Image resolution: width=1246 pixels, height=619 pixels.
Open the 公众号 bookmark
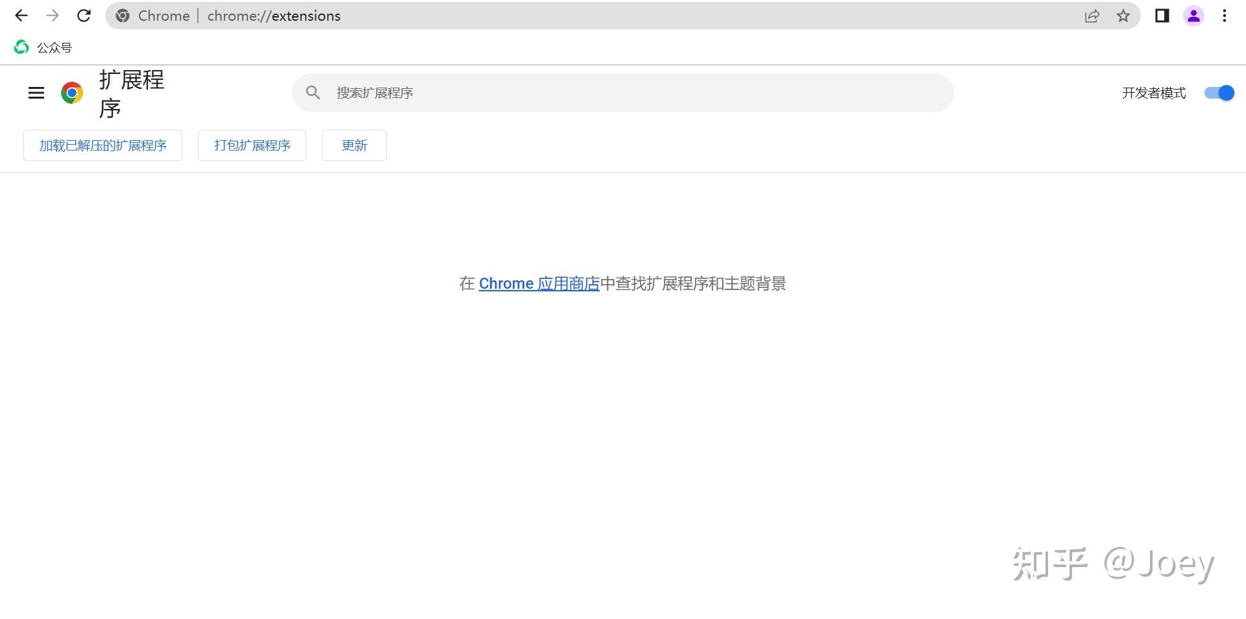click(43, 47)
